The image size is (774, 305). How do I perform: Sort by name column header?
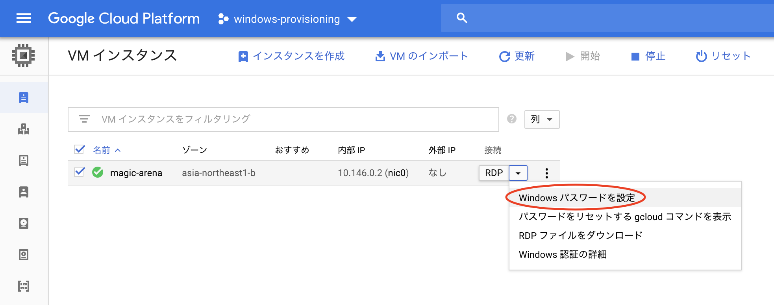(106, 150)
